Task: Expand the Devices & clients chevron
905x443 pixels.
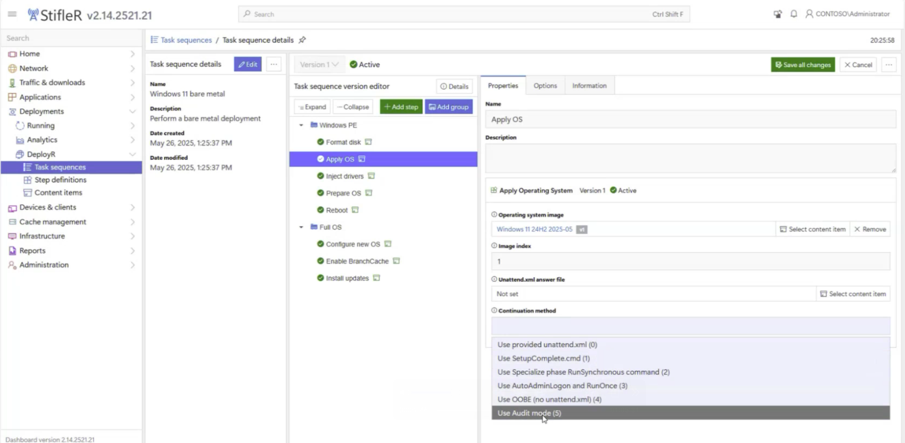Action: click(133, 207)
